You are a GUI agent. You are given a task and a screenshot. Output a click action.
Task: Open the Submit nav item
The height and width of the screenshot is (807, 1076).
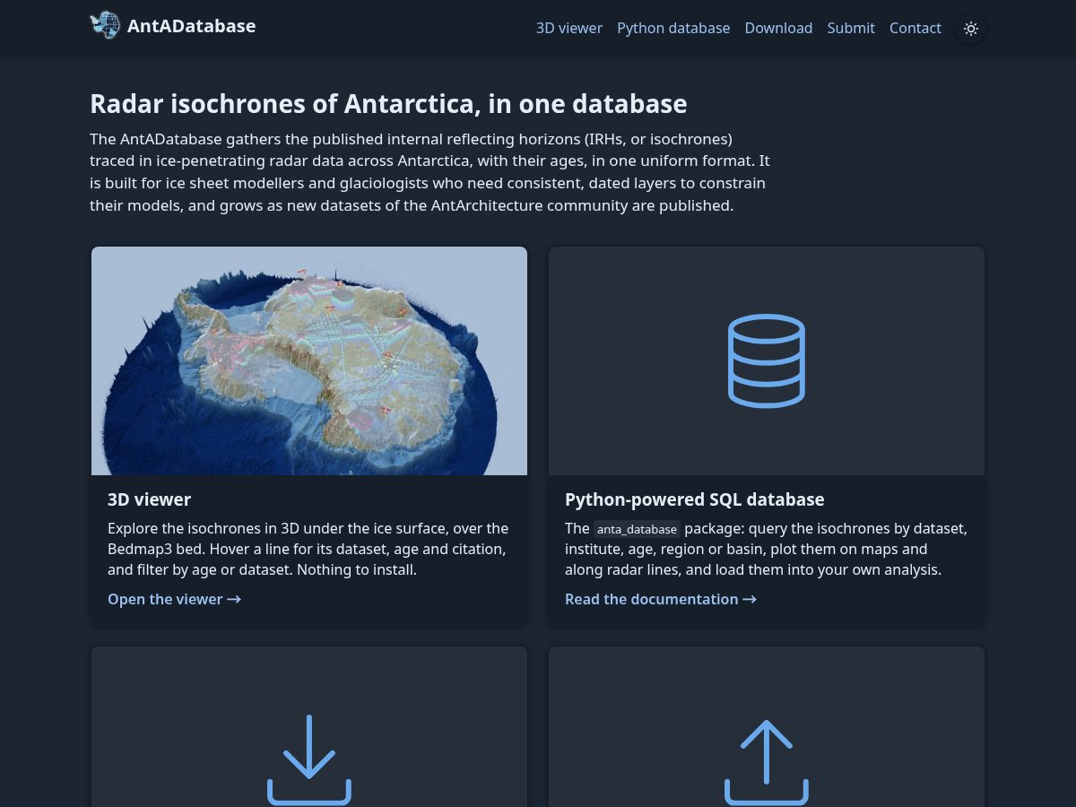click(x=851, y=28)
